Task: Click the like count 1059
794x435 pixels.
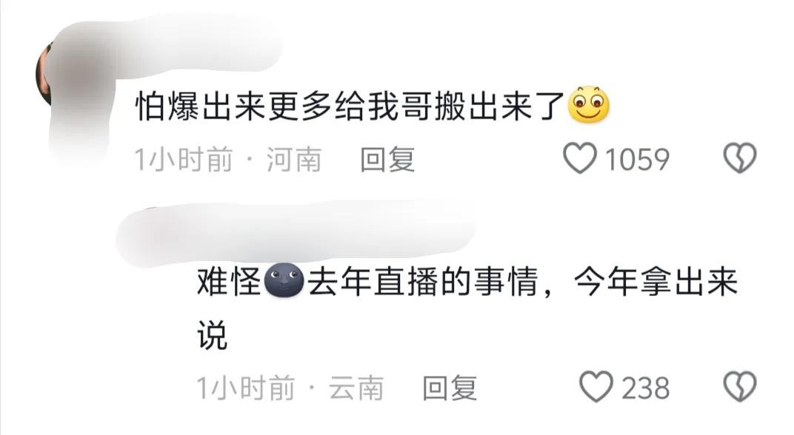Action: tap(638, 160)
